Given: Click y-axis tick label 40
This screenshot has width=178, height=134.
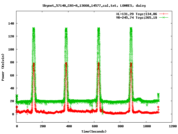Looking at the screenshot, I should [x=12, y=88].
